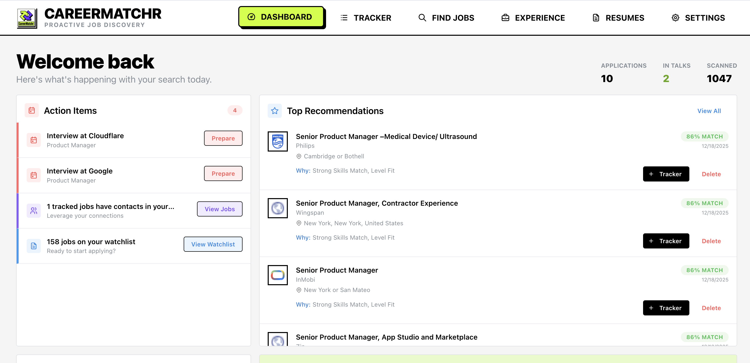750x363 pixels.
Task: Click the watchlist document icon
Action: [x=34, y=246]
